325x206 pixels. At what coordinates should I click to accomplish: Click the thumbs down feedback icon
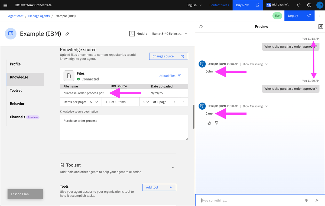[x=216, y=123]
